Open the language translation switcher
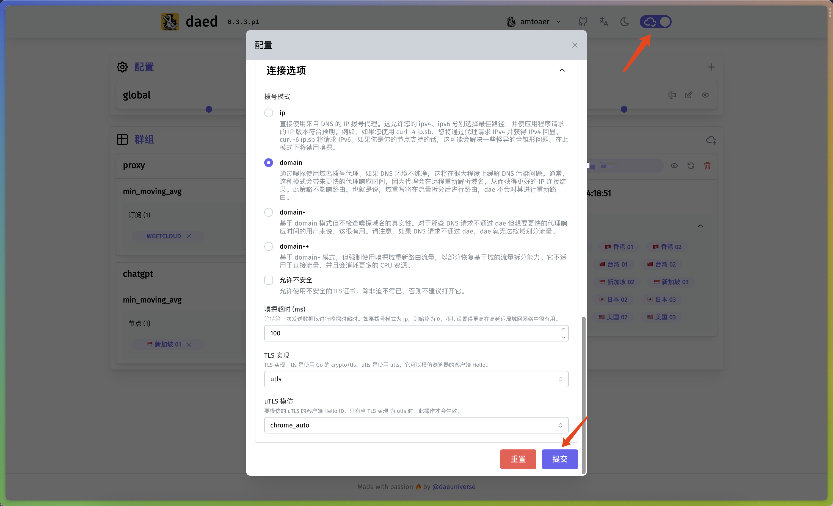The width and height of the screenshot is (833, 506). (604, 22)
